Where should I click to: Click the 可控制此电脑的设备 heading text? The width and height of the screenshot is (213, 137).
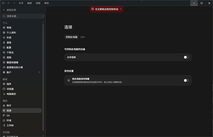pyautogui.click(x=75, y=49)
